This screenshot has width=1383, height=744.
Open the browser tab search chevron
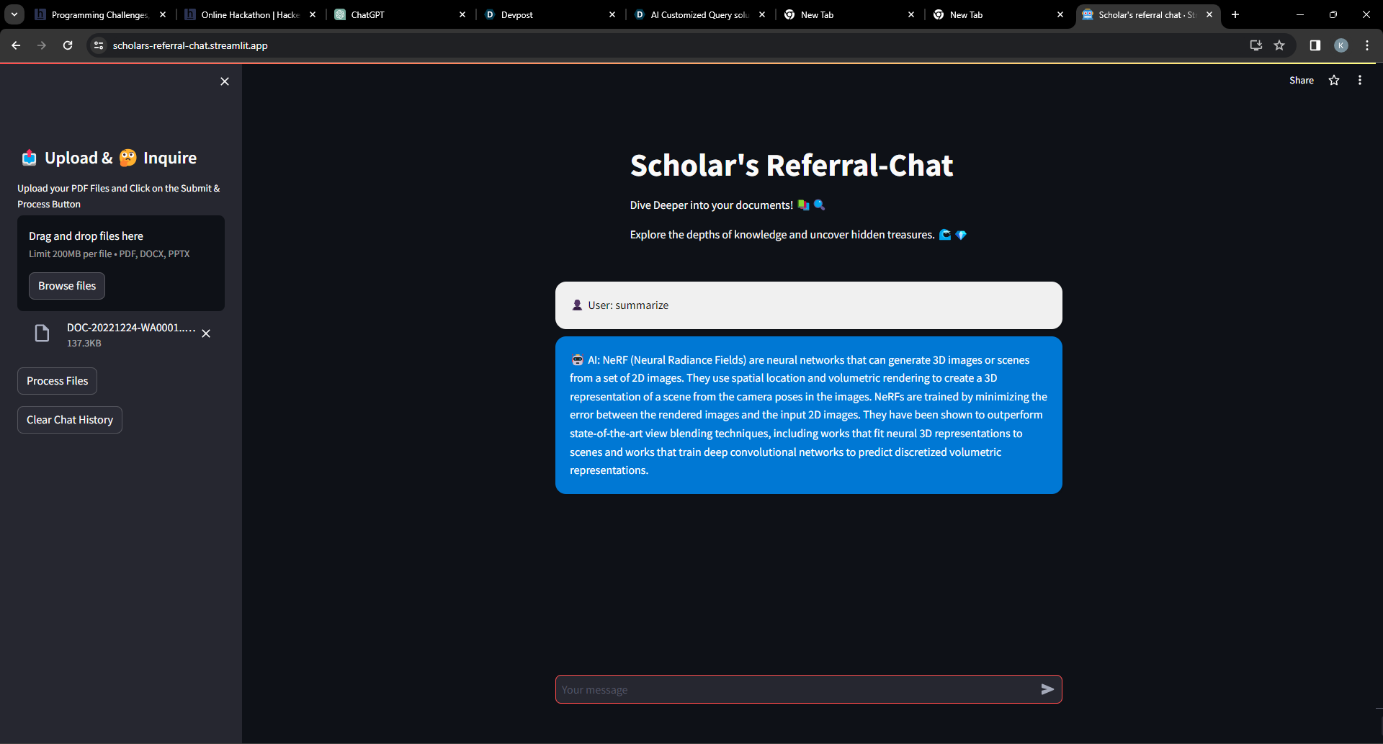(14, 14)
